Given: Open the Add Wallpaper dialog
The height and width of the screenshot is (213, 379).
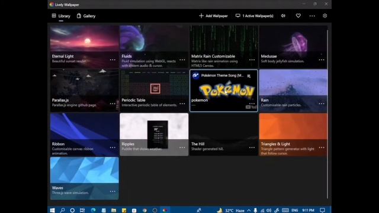Looking at the screenshot, I should pyautogui.click(x=213, y=16).
